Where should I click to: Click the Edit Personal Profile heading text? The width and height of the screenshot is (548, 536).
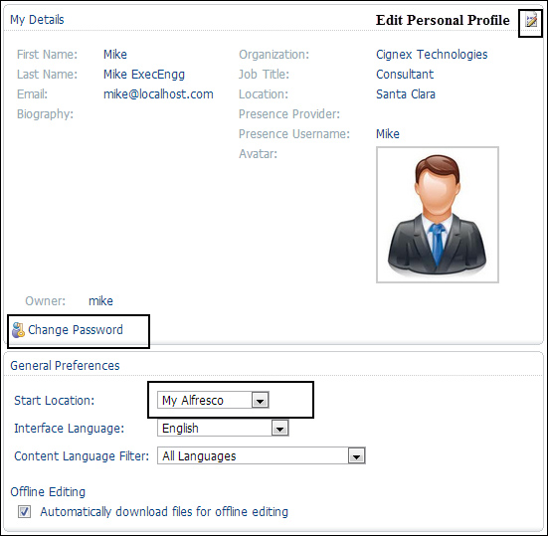[x=443, y=20]
